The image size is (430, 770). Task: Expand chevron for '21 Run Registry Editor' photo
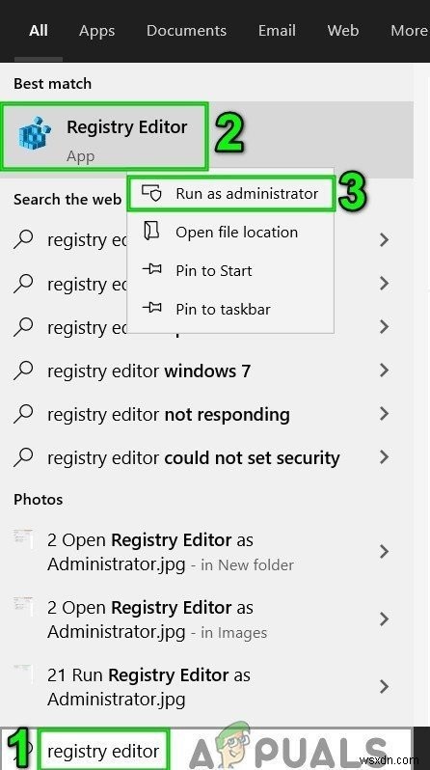click(x=385, y=686)
